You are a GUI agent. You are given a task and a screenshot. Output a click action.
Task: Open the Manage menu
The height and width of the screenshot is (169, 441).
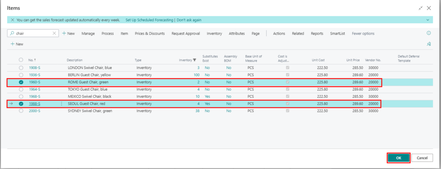[88, 34]
